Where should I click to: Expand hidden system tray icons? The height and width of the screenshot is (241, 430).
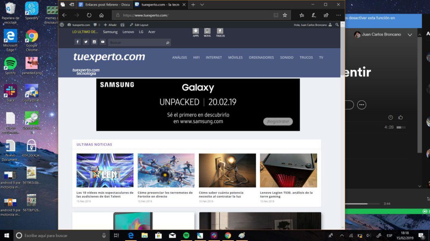341,236
